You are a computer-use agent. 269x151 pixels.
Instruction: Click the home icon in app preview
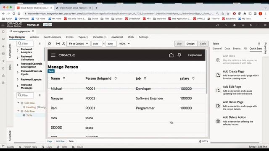(x=171, y=55)
